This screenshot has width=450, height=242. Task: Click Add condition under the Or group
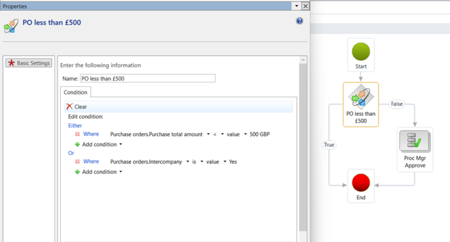pyautogui.click(x=99, y=172)
